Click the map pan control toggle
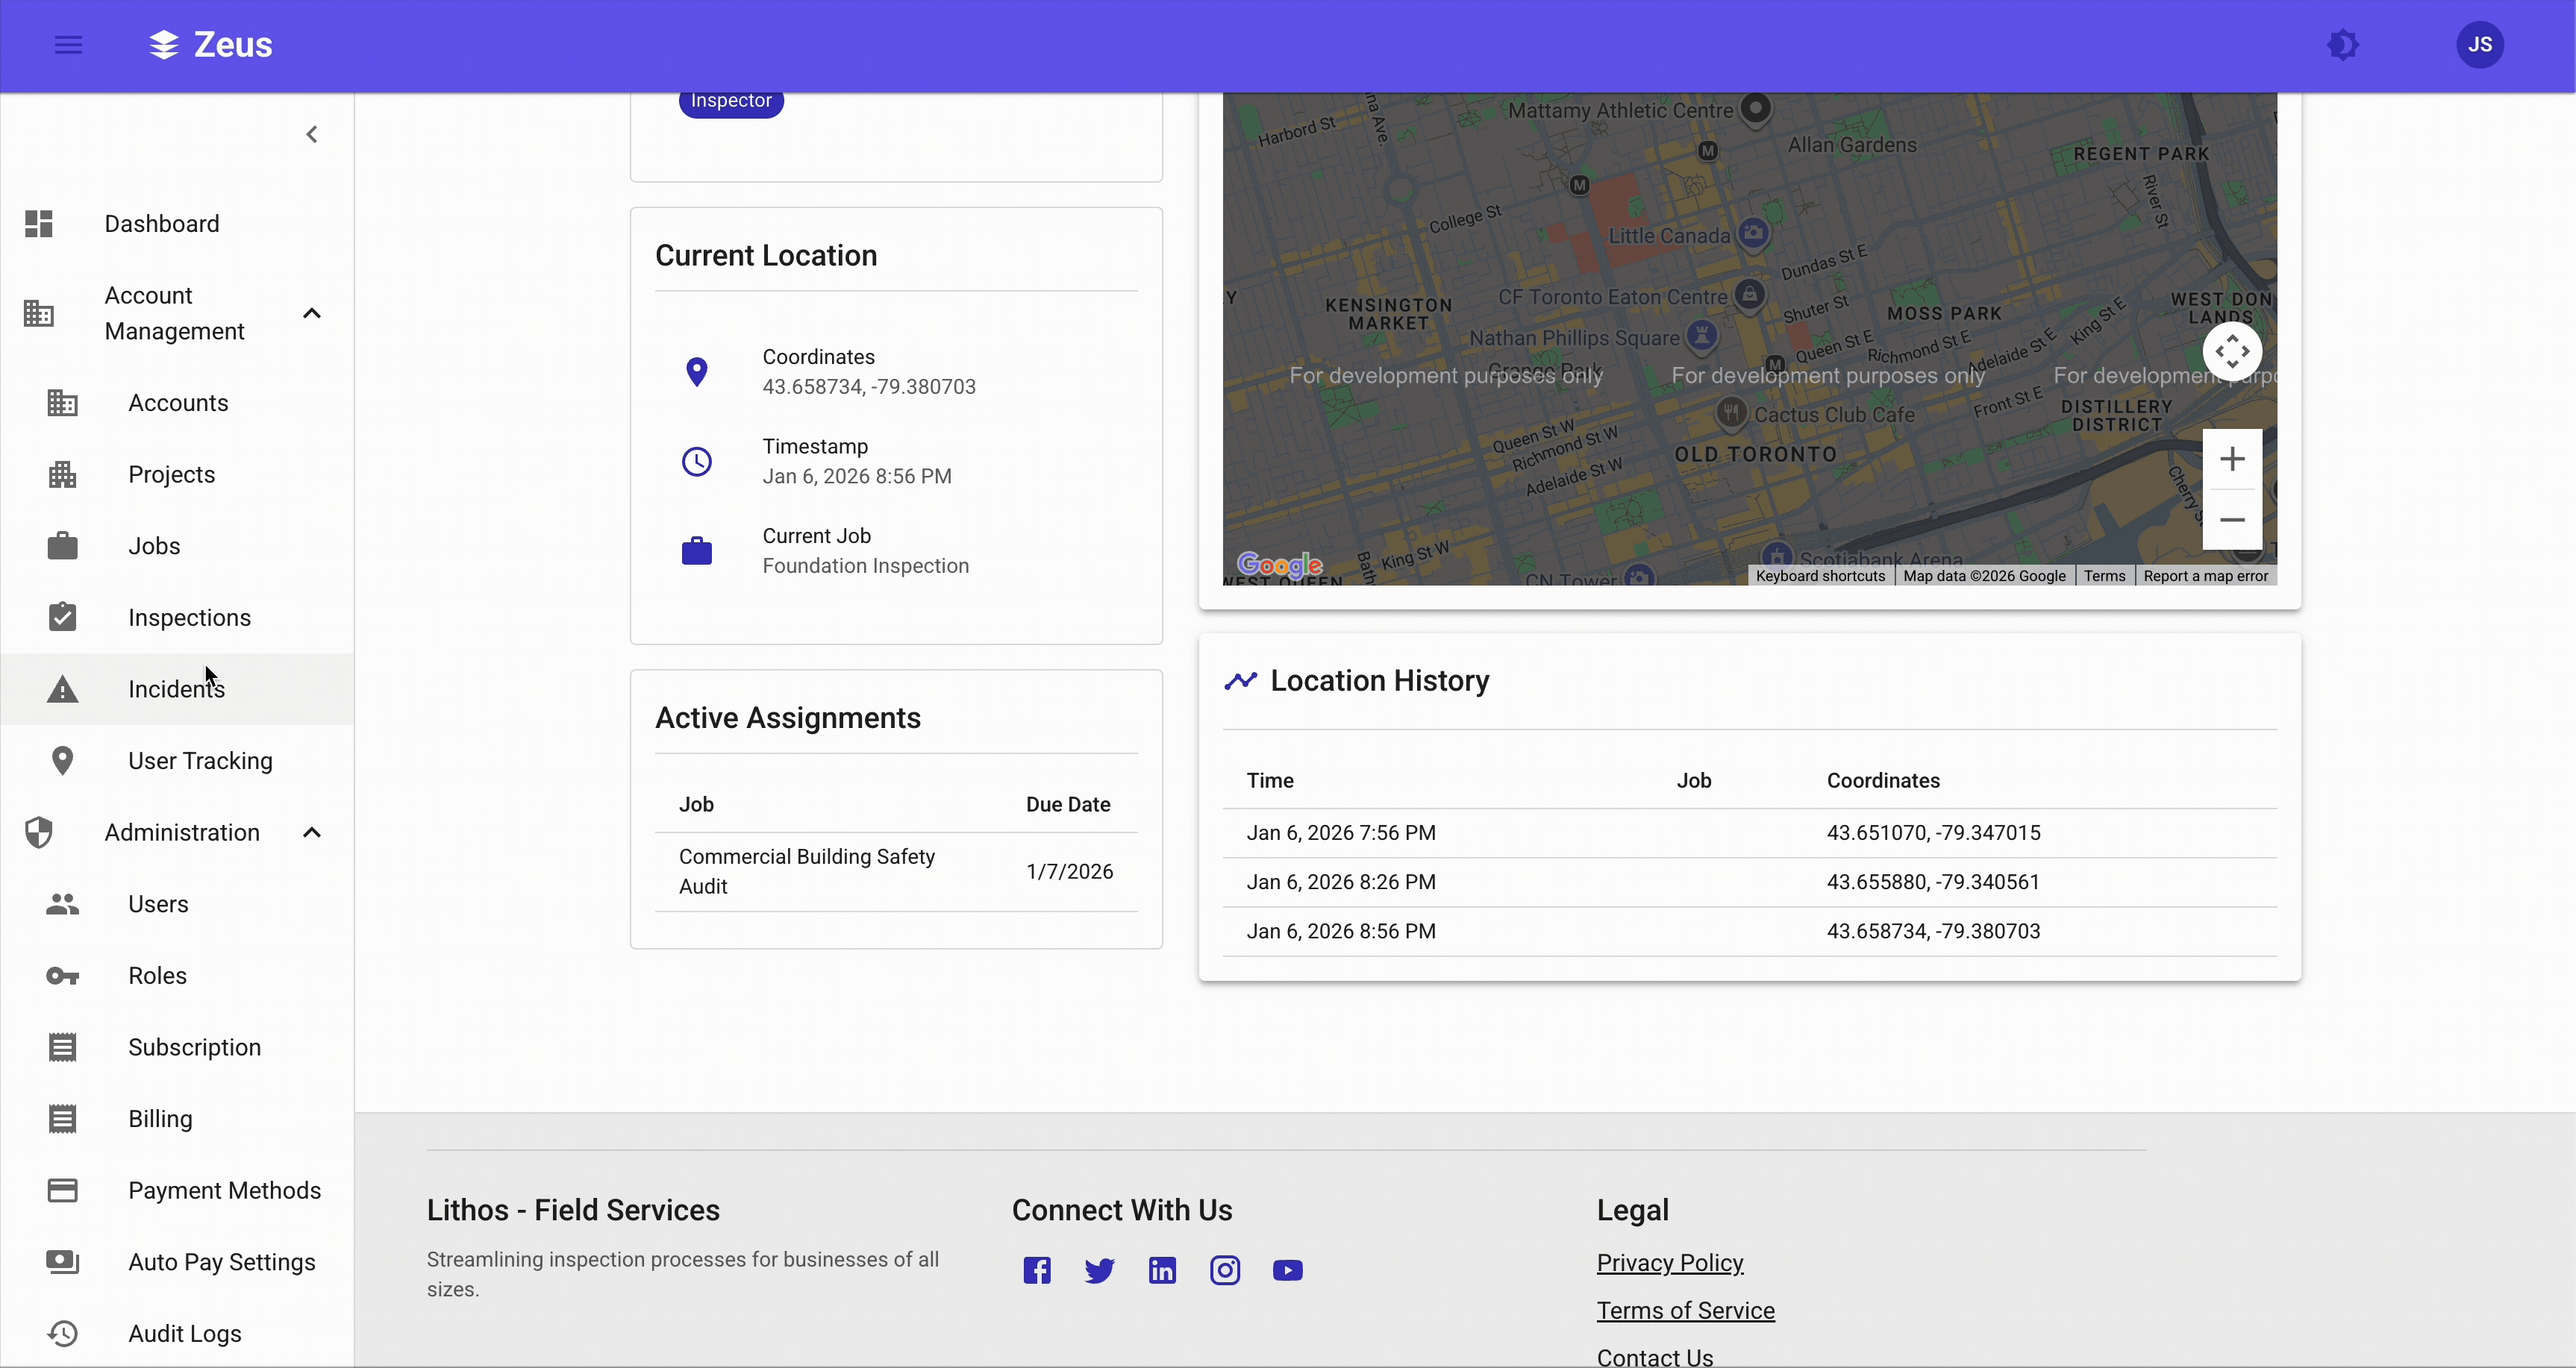Image resolution: width=2576 pixels, height=1368 pixels. (2232, 351)
